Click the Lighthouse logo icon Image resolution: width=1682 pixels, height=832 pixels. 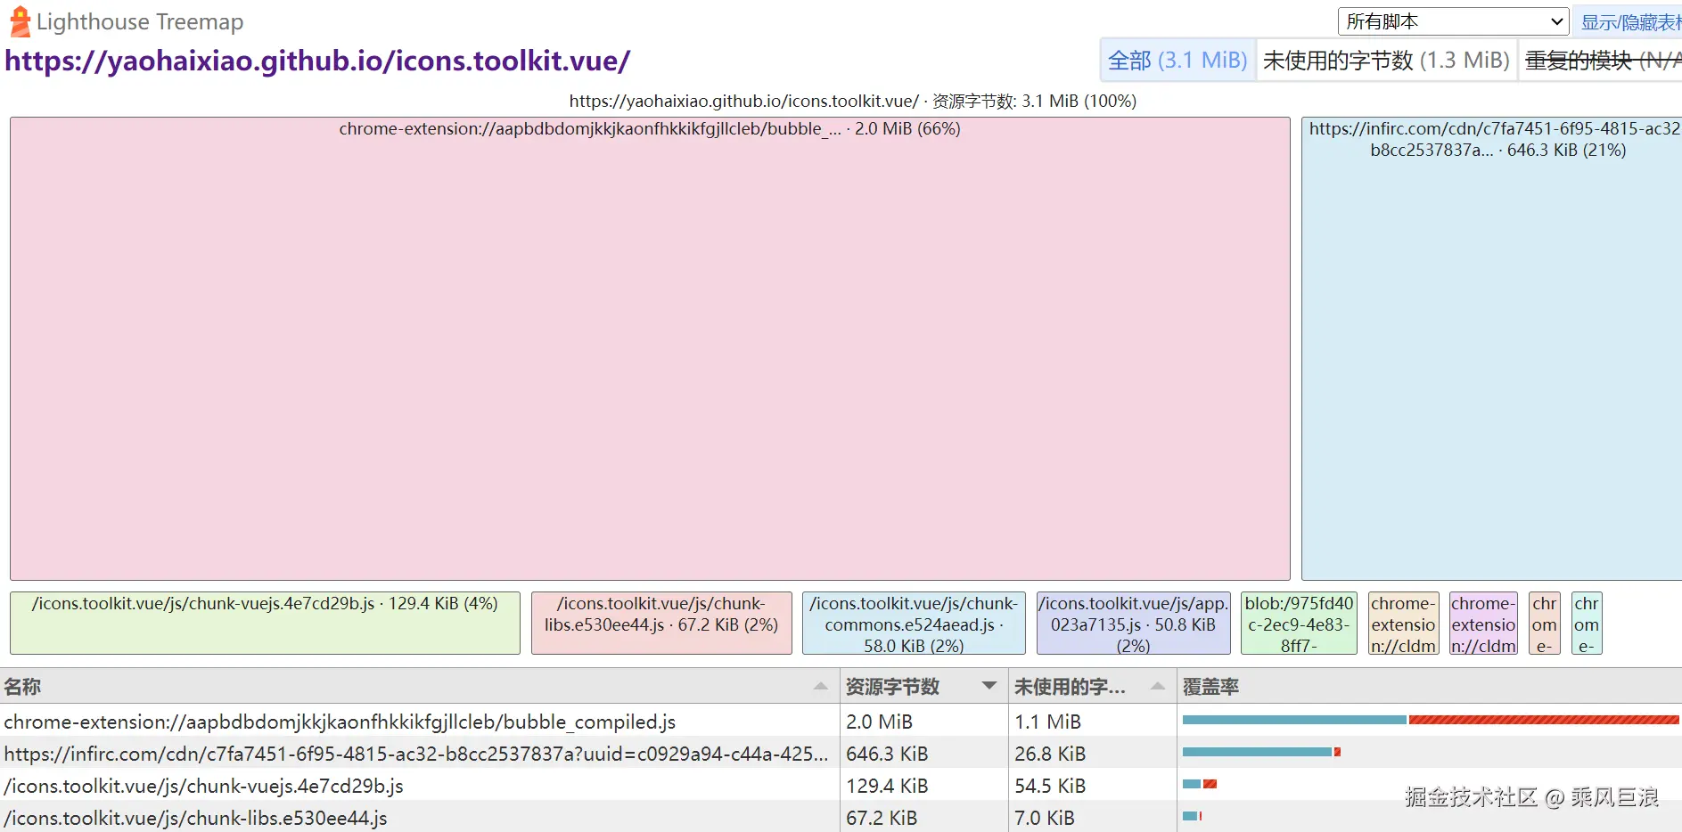[x=20, y=21]
